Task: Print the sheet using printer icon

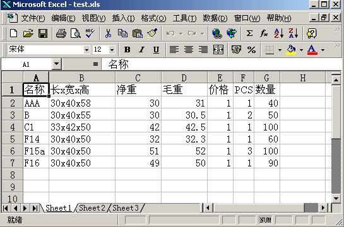Action: (61, 33)
